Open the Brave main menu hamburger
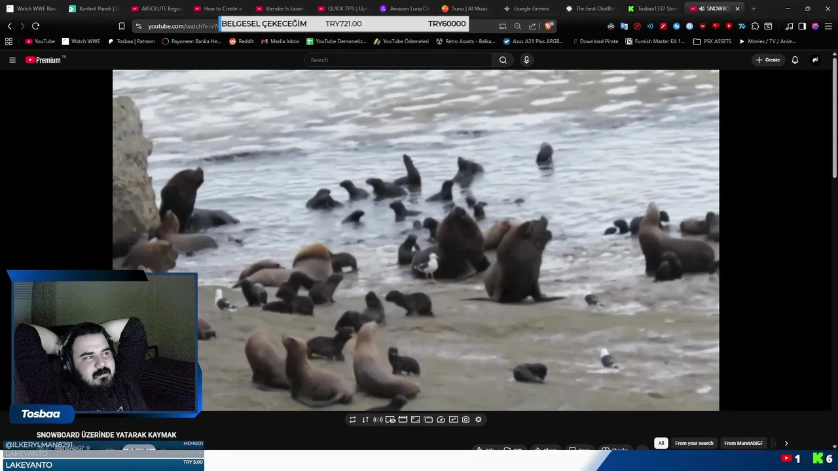This screenshot has height=471, width=838. click(828, 26)
